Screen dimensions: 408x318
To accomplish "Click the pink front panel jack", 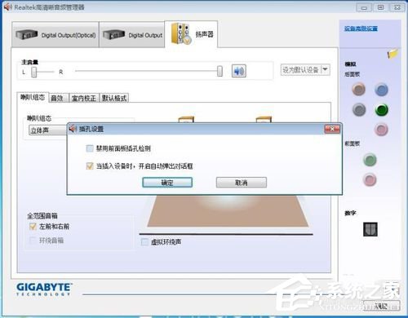I will click(x=370, y=179).
